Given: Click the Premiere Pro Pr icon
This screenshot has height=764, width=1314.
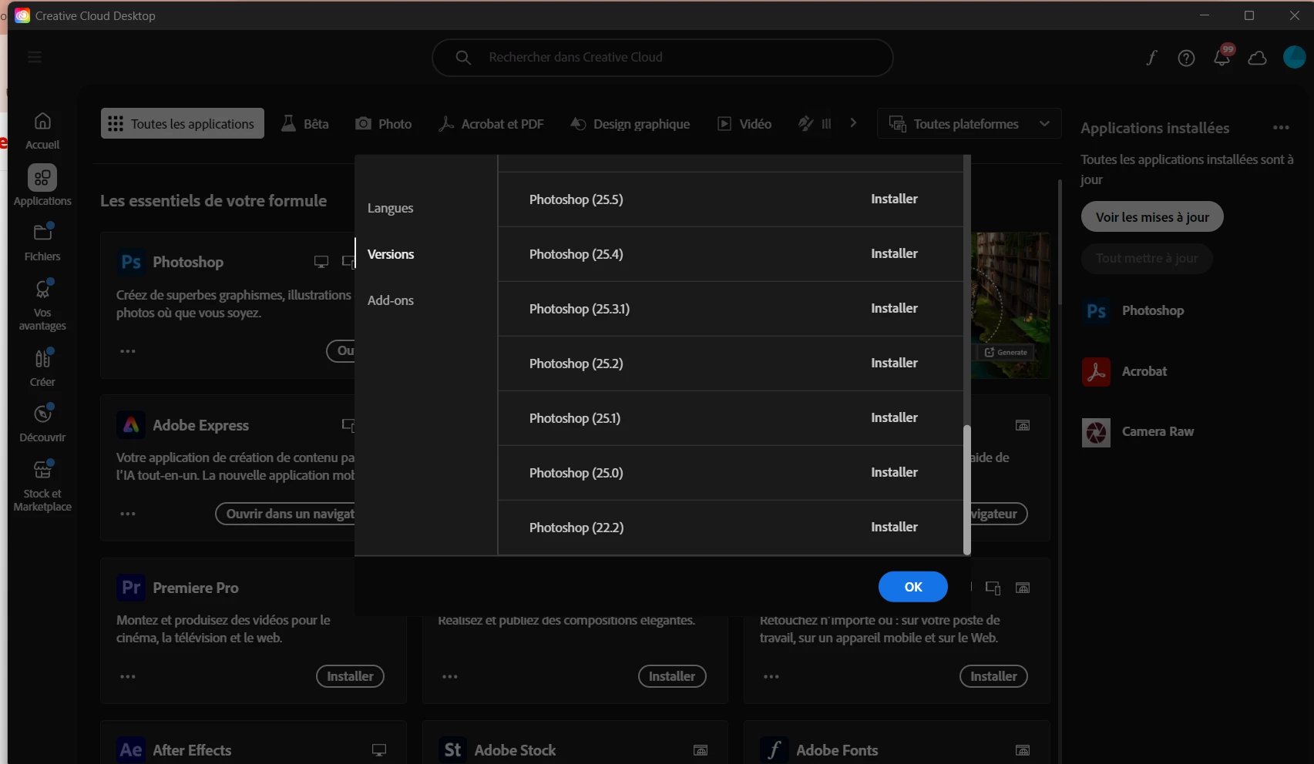Looking at the screenshot, I should click(x=131, y=588).
